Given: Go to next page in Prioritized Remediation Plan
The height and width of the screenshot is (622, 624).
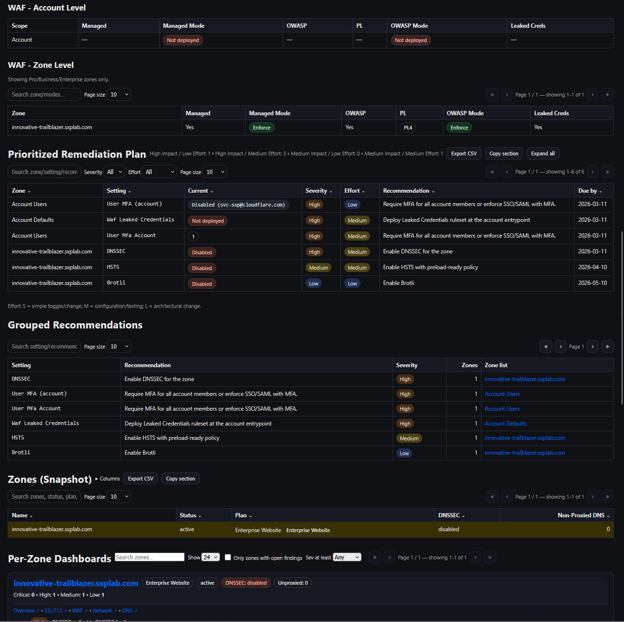Looking at the screenshot, I should 592,171.
